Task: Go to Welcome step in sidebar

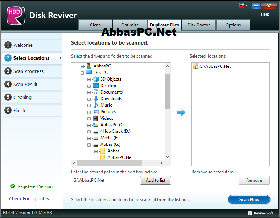Action: point(32,45)
